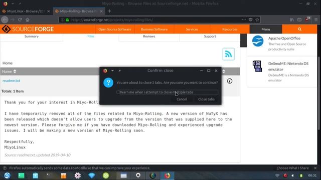Image resolution: width=321 pixels, height=180 pixels.
Task: Click the Home breadcrumb link
Action: tap(8, 63)
